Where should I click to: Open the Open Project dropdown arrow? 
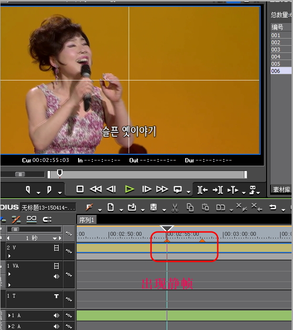(x=143, y=210)
